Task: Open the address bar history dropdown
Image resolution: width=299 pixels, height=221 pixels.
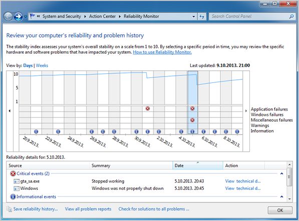Action: coord(193,17)
